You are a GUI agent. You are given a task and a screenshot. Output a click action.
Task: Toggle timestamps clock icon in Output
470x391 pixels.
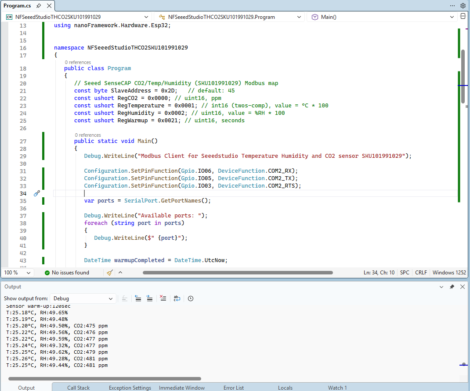pos(191,299)
